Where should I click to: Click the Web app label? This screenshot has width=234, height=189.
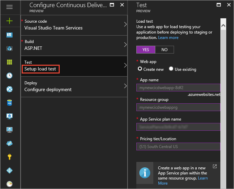[x=148, y=62]
